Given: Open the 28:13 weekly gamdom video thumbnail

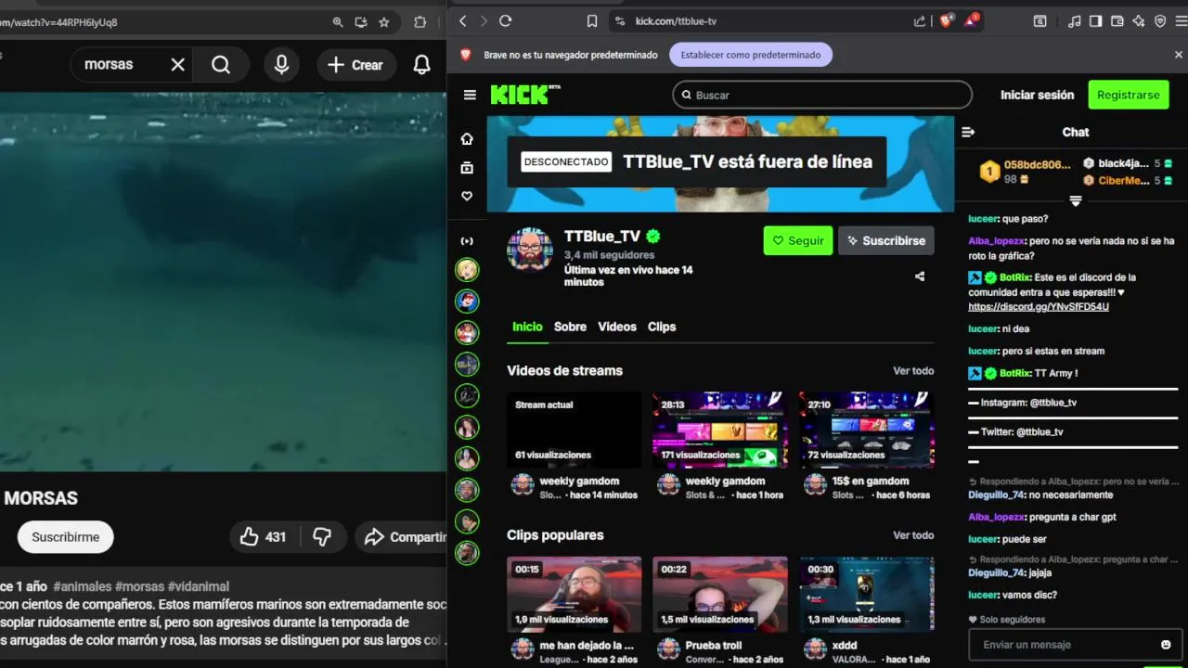Looking at the screenshot, I should (720, 430).
